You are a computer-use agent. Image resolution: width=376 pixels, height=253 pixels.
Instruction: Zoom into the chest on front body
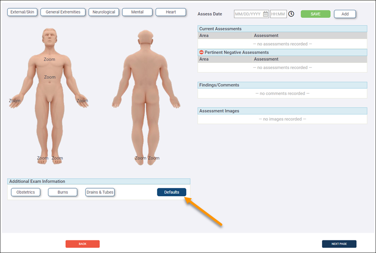tap(49, 59)
